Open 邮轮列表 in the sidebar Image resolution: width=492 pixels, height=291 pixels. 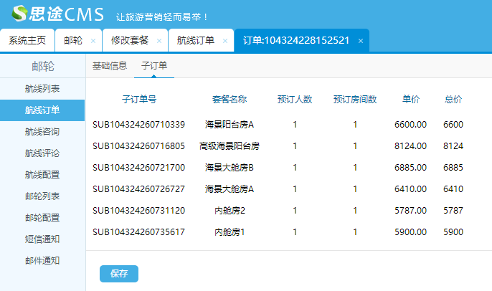[42, 196]
